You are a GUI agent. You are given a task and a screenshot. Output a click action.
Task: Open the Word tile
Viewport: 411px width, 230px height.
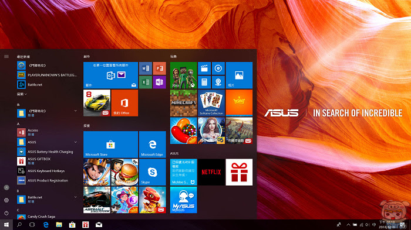[146, 68]
